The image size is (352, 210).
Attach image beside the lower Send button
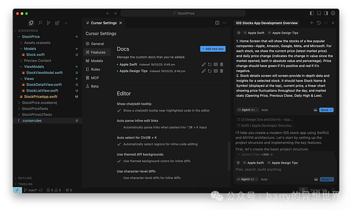316,179
